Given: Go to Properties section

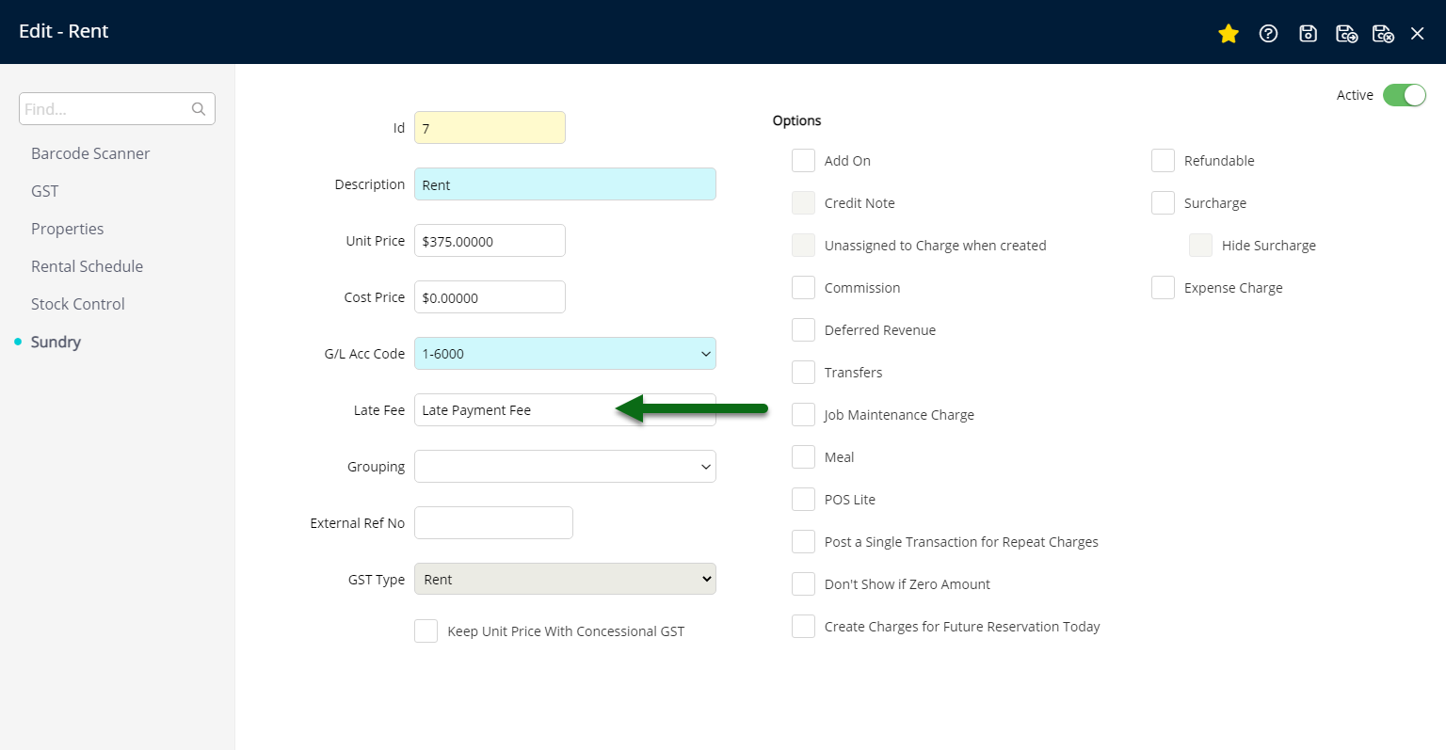Looking at the screenshot, I should pyautogui.click(x=68, y=229).
